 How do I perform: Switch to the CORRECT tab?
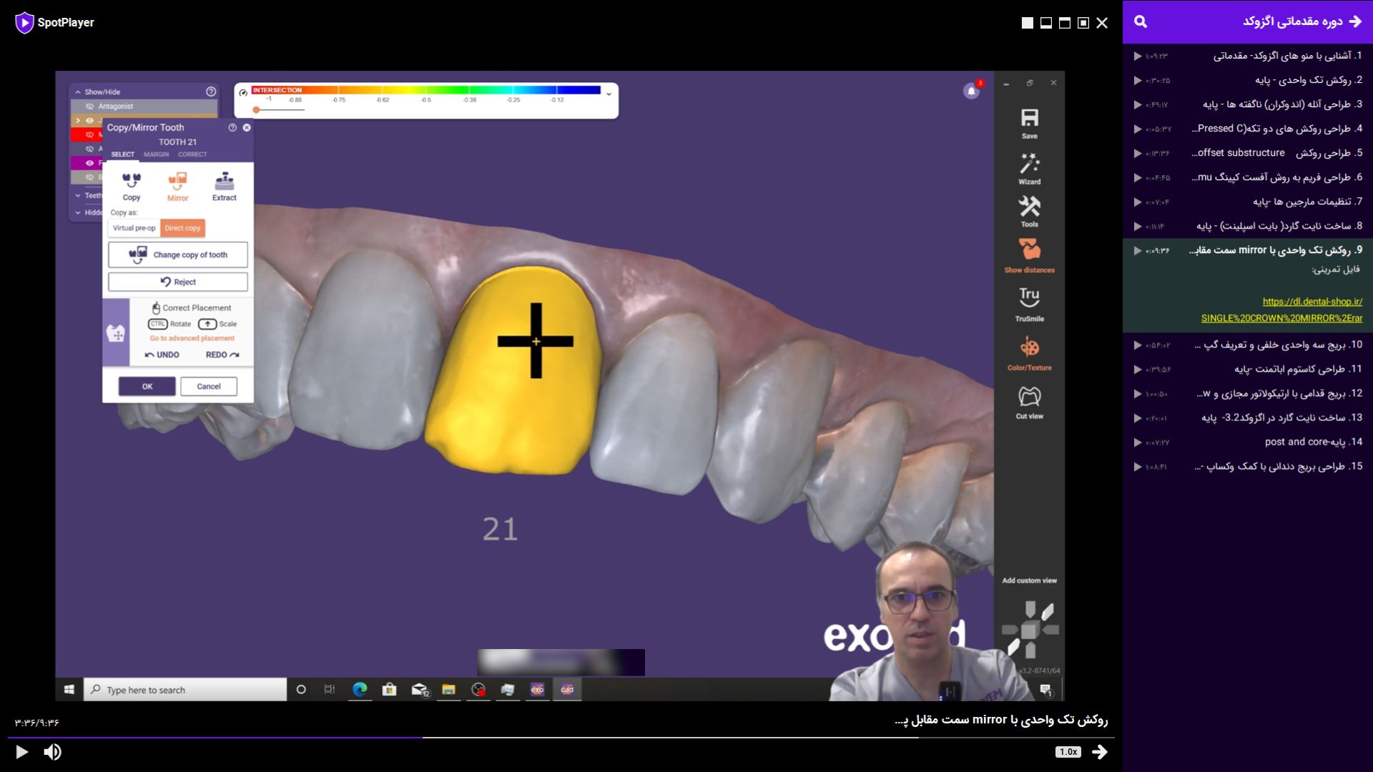point(192,154)
